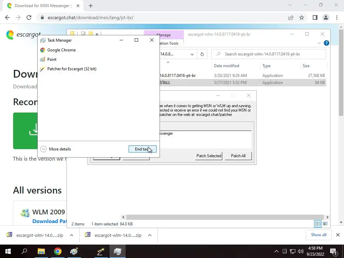Open Chrome profile avatar menu

(326, 17)
